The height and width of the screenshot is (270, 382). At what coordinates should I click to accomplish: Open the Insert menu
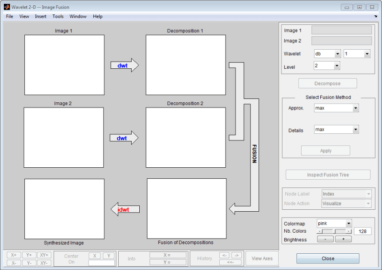tap(40, 16)
